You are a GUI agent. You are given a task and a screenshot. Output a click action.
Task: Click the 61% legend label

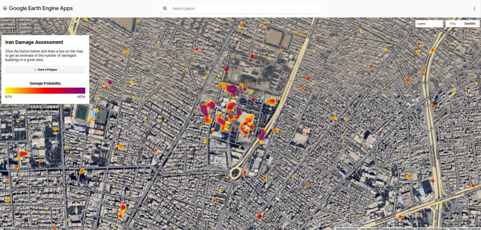click(x=8, y=97)
